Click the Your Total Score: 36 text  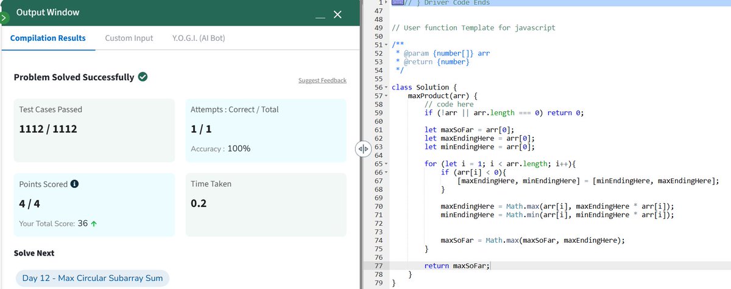[x=53, y=223]
